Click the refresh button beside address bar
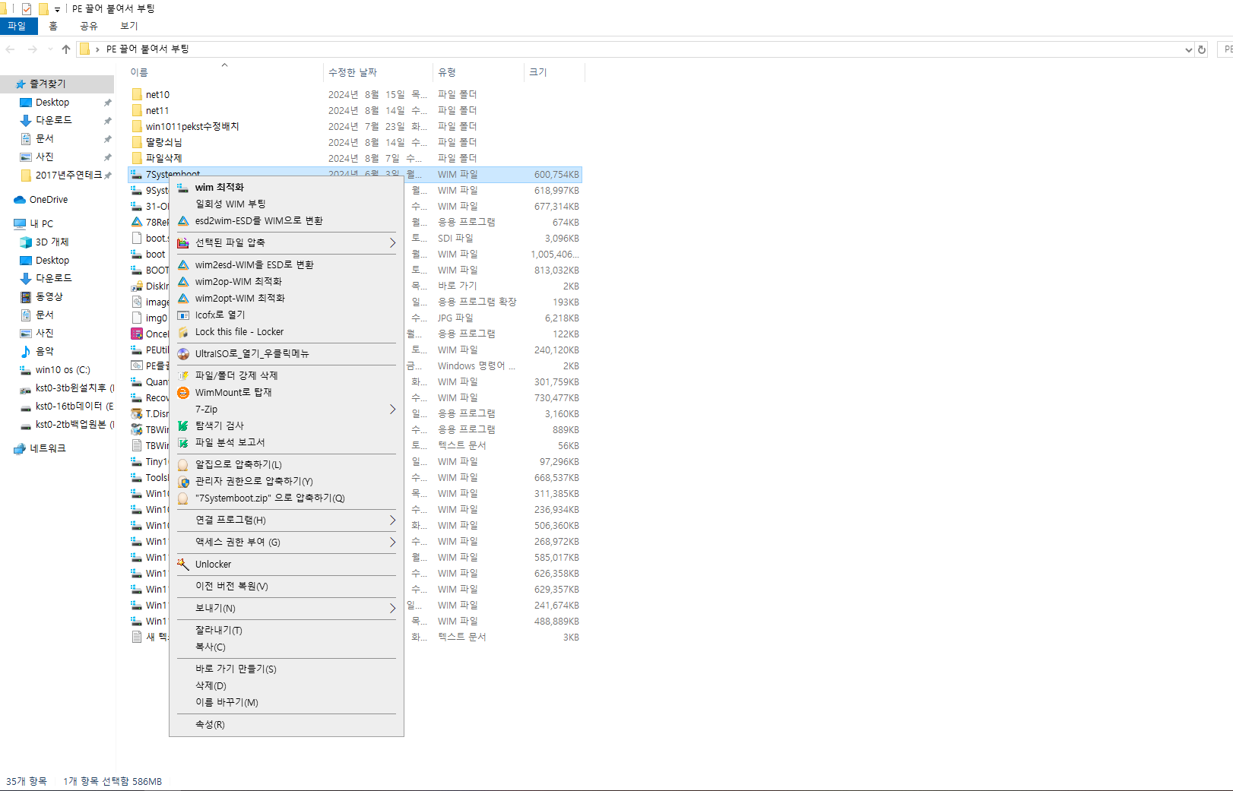The width and height of the screenshot is (1233, 791). [1202, 49]
